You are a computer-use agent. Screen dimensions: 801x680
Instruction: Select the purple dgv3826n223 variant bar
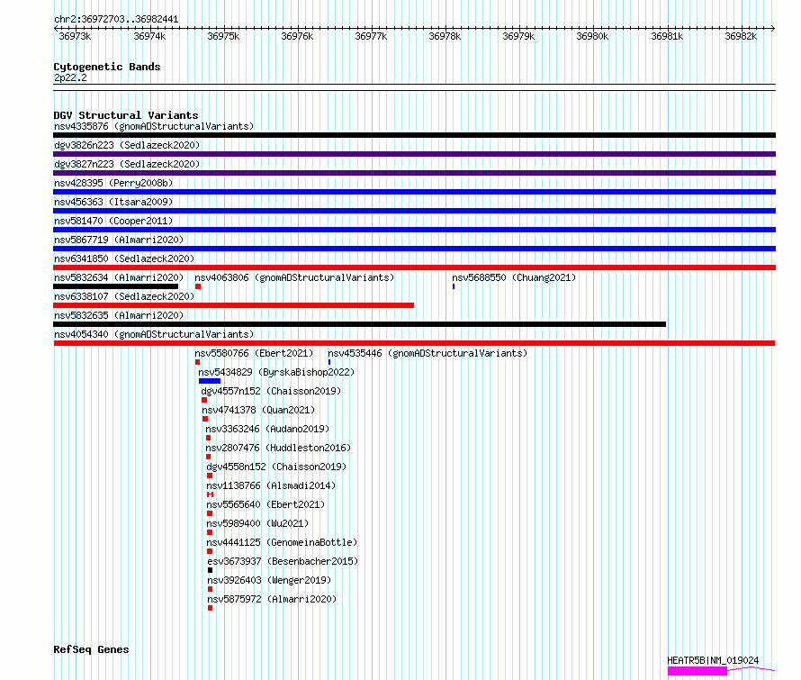point(414,154)
